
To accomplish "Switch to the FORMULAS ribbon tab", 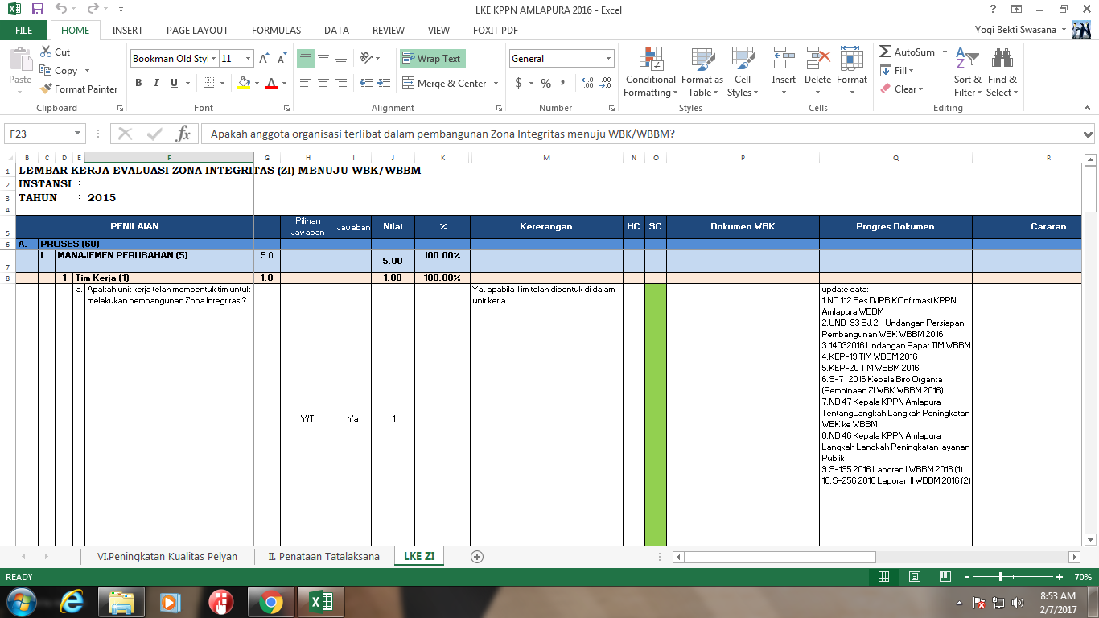I will 276,31.
